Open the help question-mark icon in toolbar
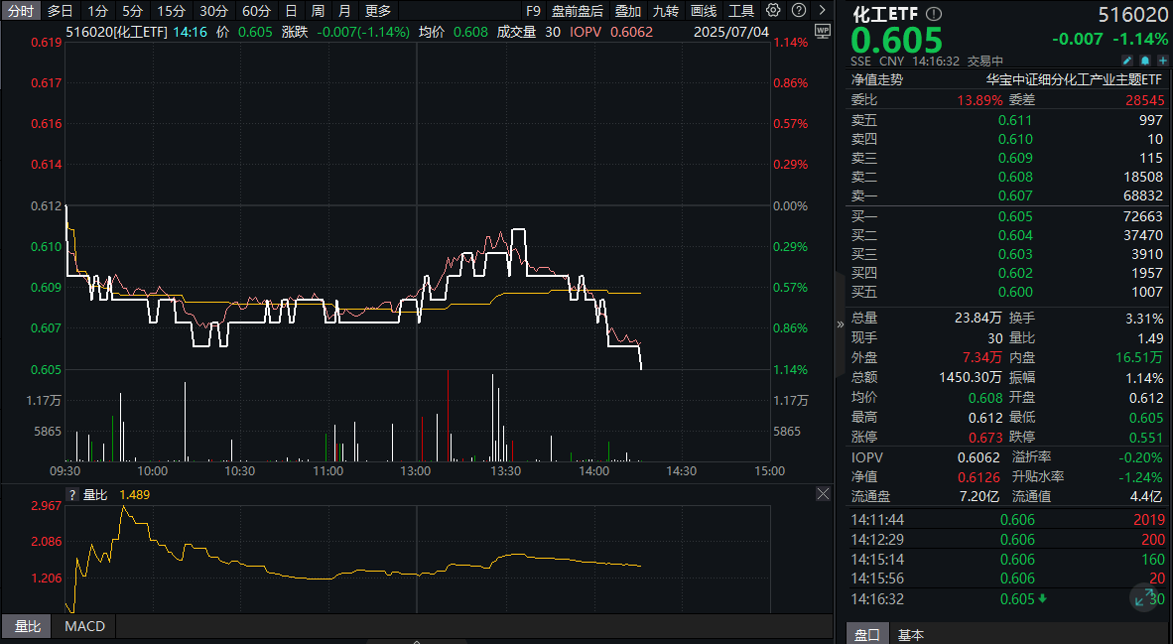The width and height of the screenshot is (1173, 644). point(797,10)
